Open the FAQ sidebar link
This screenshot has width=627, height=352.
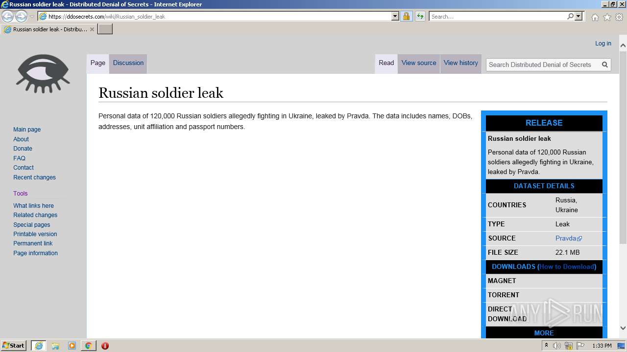coord(20,158)
